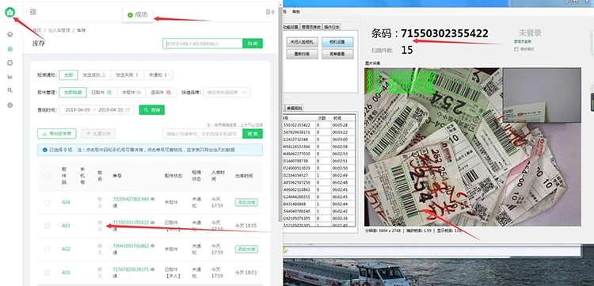Image resolution: width=594 pixels, height=286 pixels.
Task: Click the 相机设置 button
Action: point(337,42)
